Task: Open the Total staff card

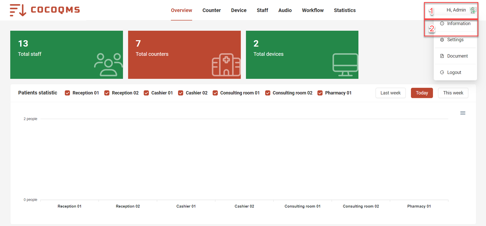Action: tap(67, 55)
